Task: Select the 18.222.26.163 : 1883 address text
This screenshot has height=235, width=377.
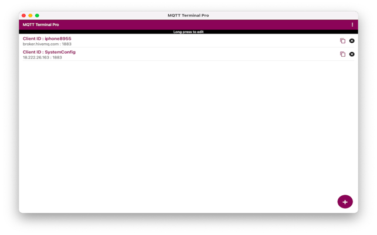Action: pos(42,58)
